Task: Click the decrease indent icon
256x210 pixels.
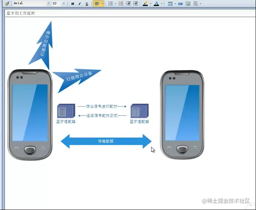Action: coord(128,4)
